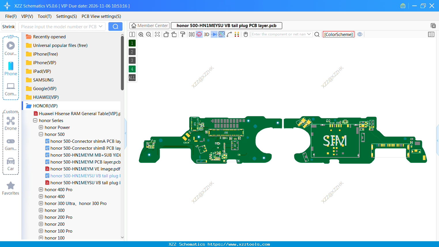This screenshot has height=247, width=439.
Task: Select the zoom in tool
Action: click(141, 34)
